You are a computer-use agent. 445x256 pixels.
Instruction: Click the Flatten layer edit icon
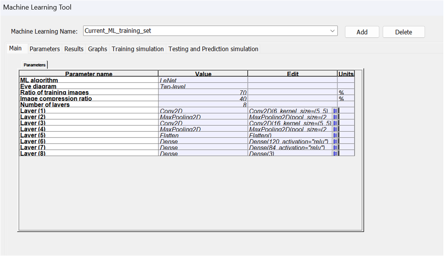click(x=335, y=135)
